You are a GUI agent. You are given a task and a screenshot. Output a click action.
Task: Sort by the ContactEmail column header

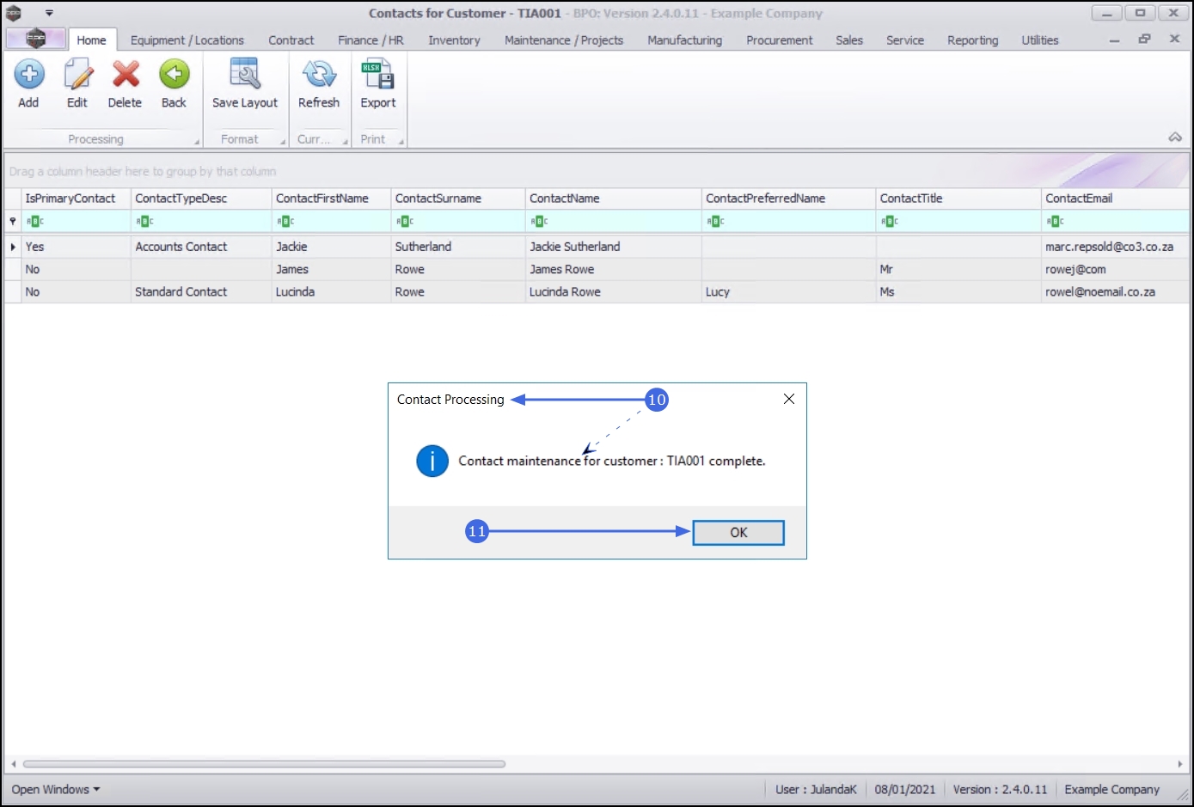coord(1115,199)
